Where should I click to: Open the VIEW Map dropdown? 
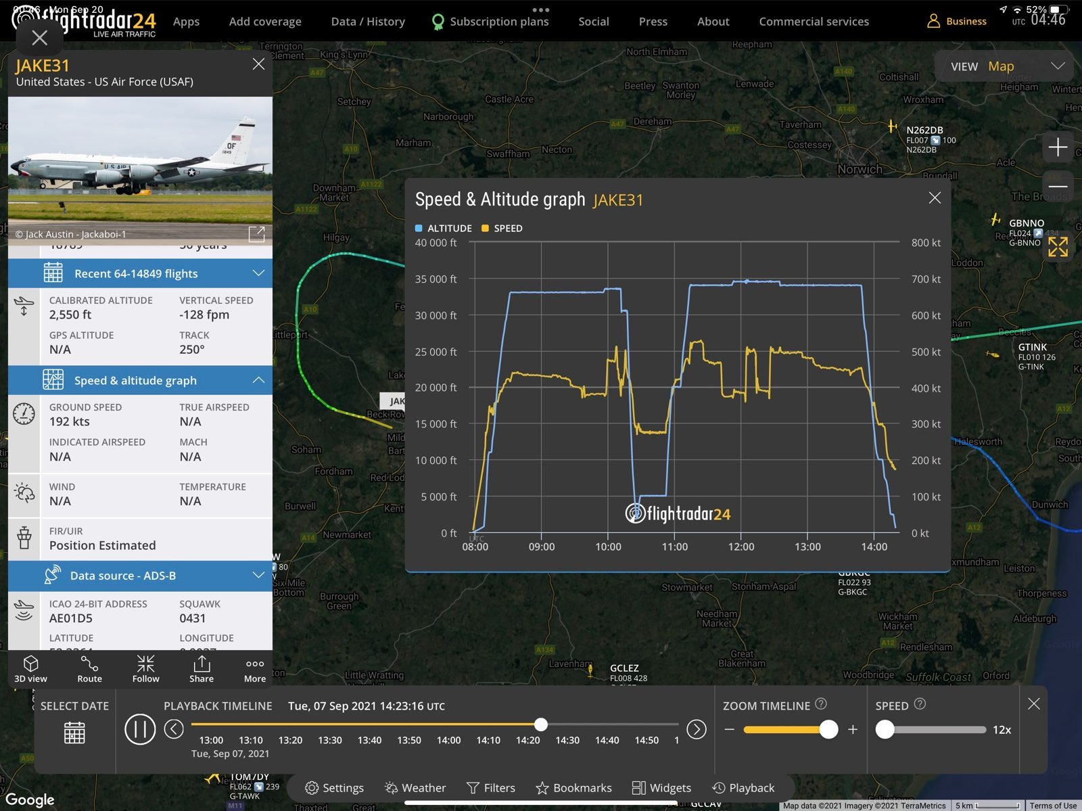[1003, 66]
